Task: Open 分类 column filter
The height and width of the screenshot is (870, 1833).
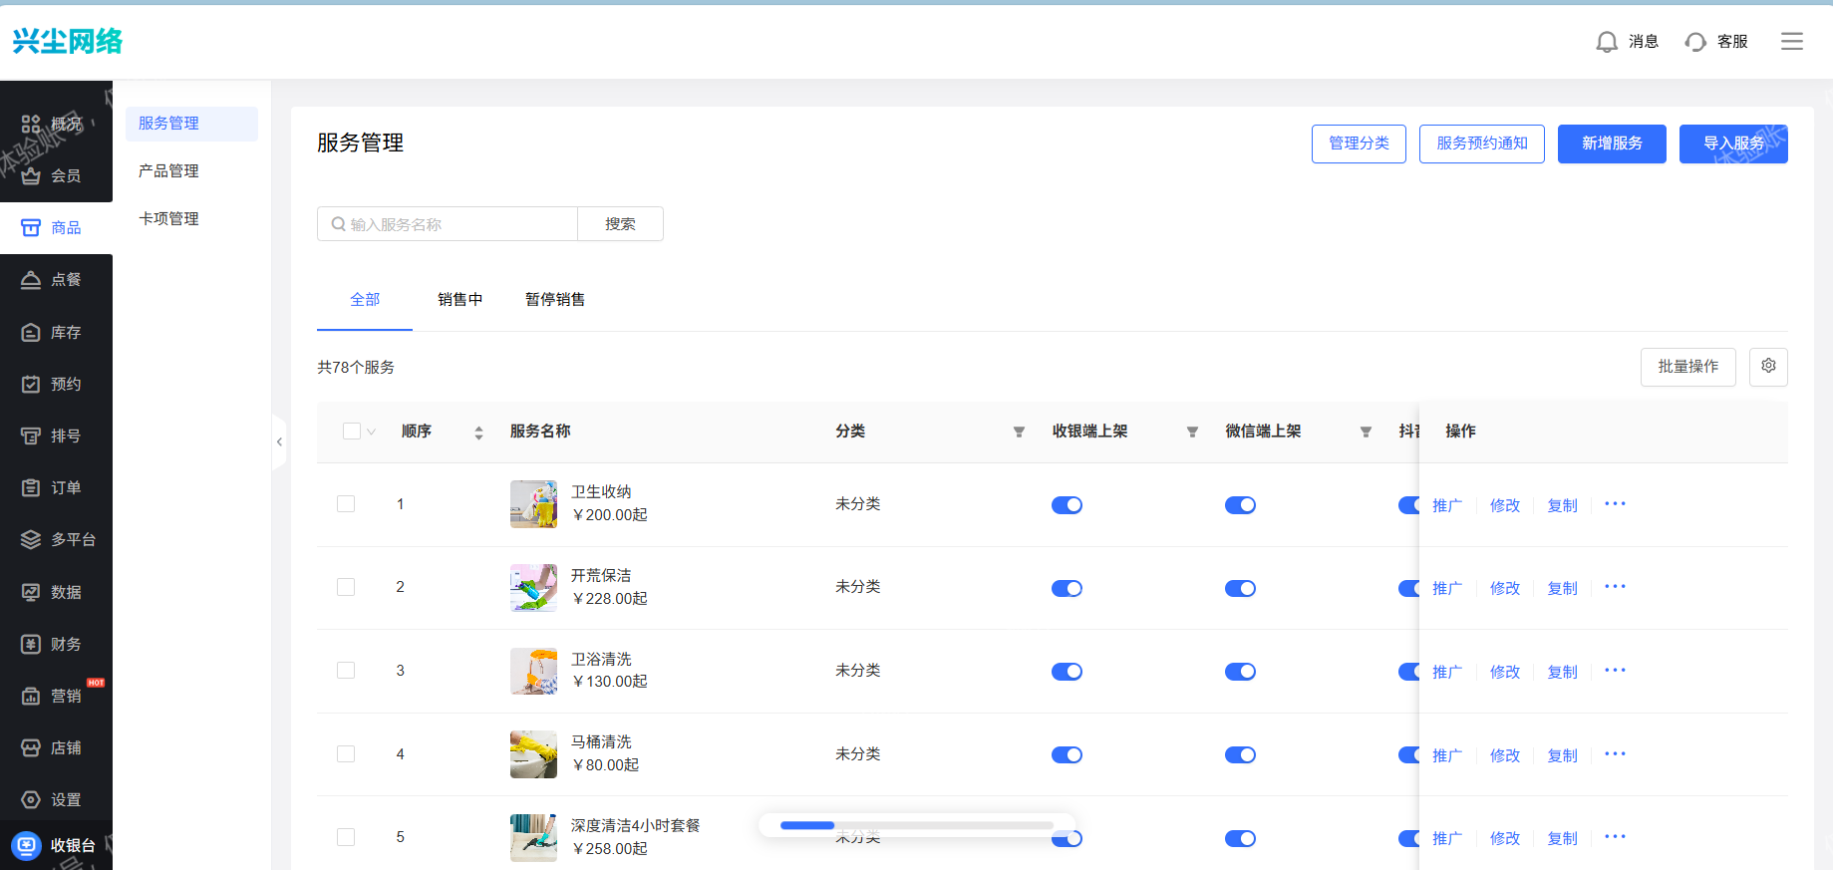Action: click(1019, 432)
